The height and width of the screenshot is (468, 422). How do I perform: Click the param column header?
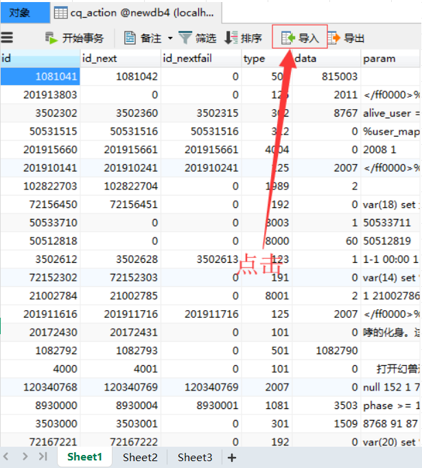click(391, 58)
